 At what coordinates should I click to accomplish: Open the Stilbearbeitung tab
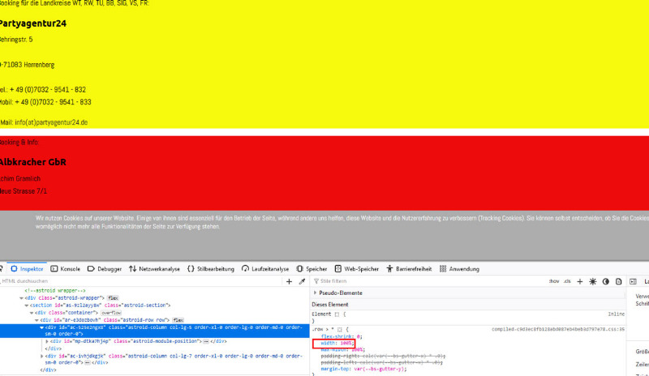(x=211, y=269)
